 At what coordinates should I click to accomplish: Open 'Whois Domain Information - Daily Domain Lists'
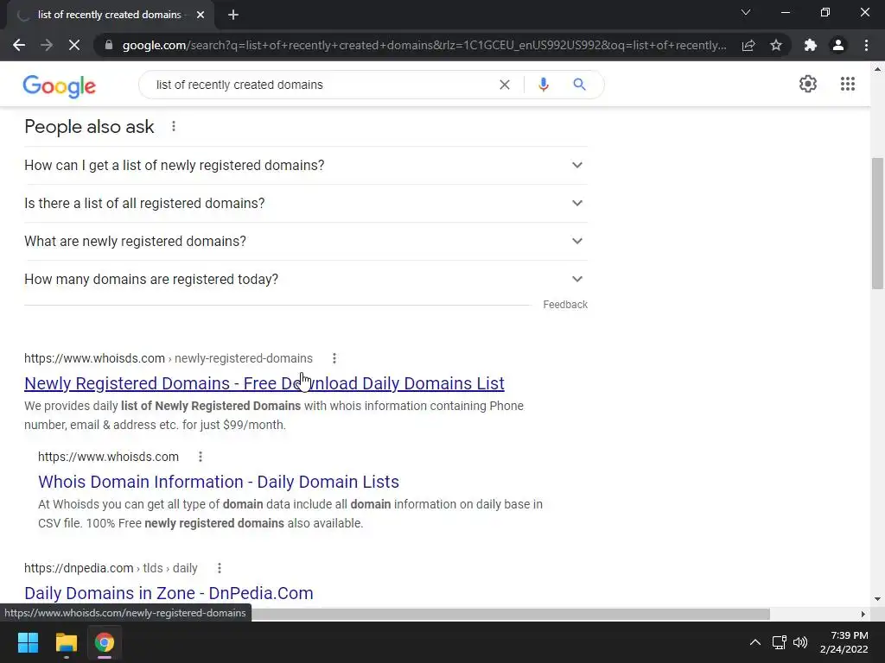[x=219, y=482]
